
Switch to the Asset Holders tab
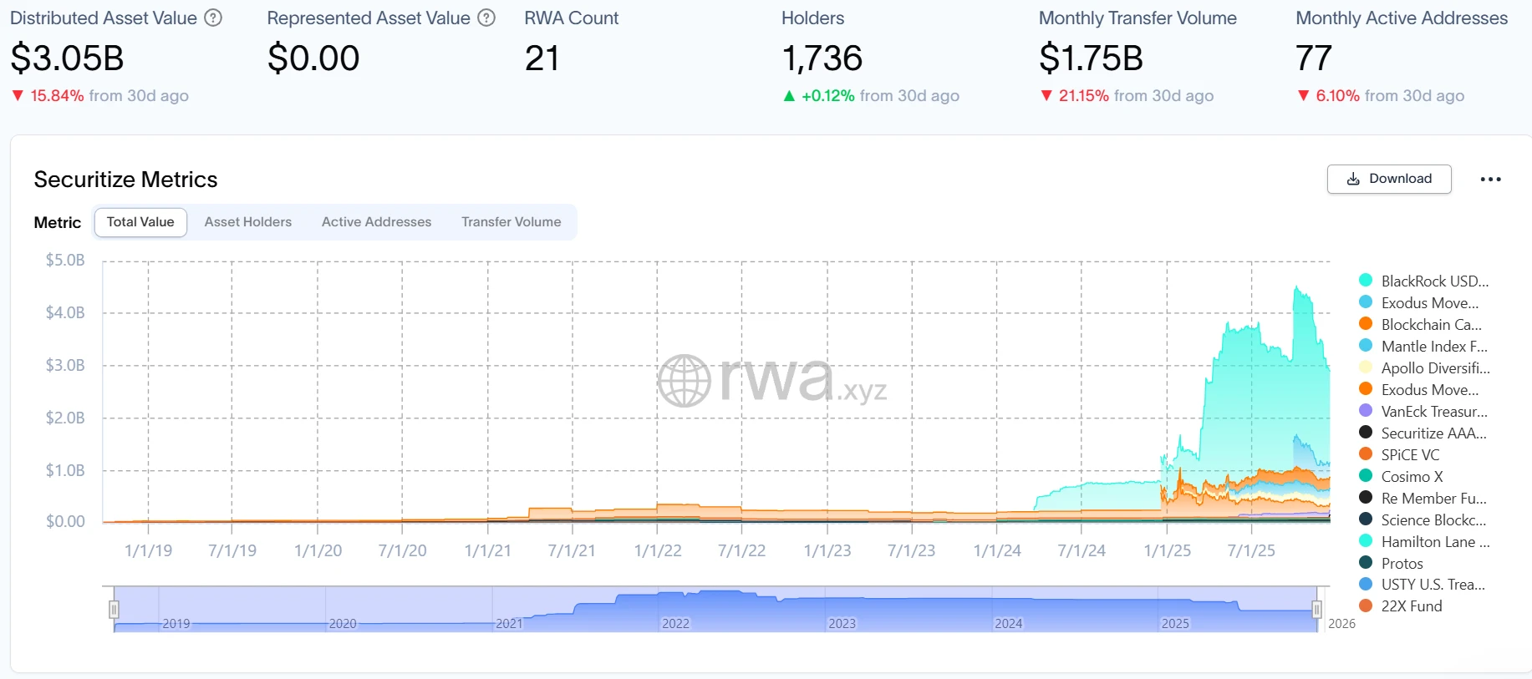247,222
